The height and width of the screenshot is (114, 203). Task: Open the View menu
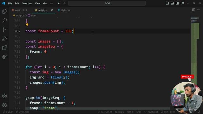coord(38,3)
